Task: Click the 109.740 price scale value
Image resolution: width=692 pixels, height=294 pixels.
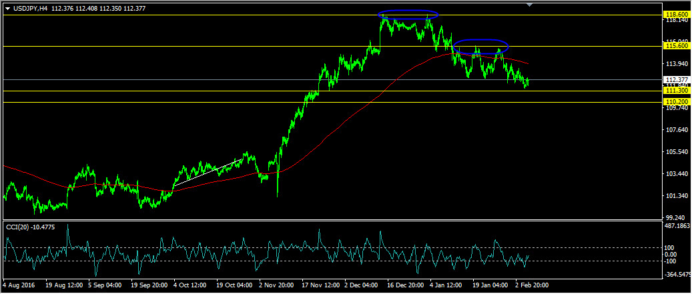Action: pos(677,107)
